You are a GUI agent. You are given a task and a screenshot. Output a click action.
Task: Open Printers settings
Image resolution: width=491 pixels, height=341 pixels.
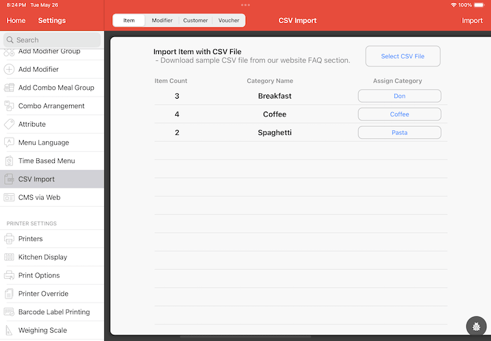coord(52,238)
